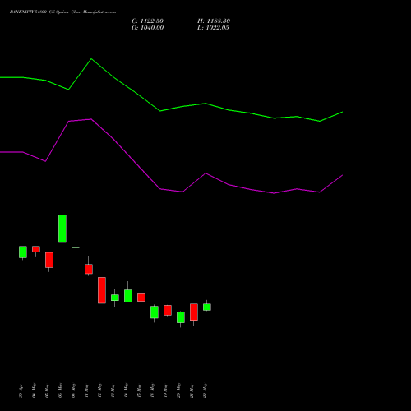The width and height of the screenshot is (411, 411).
Task: Click the red candle above 05 May
Action: 49,260
